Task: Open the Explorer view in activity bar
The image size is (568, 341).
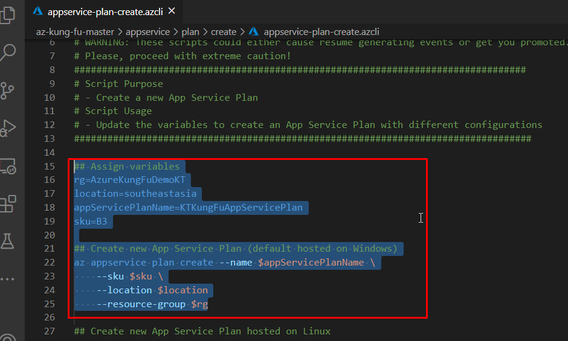Action: [8, 14]
